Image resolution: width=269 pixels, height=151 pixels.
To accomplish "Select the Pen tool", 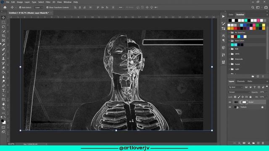I will (3, 86).
